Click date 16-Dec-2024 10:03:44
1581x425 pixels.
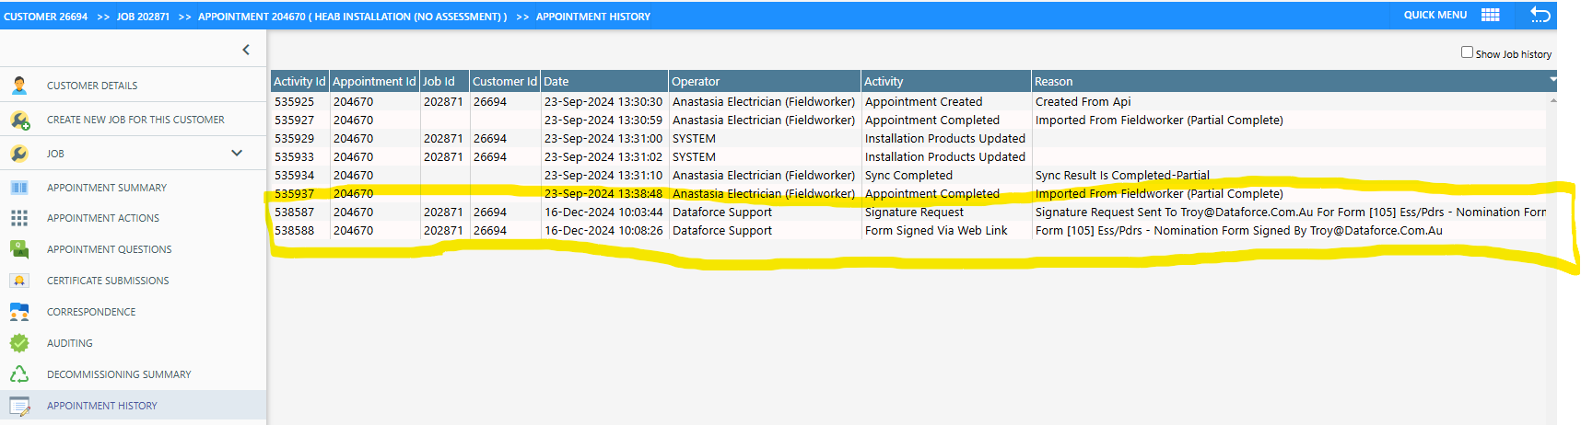pos(603,212)
